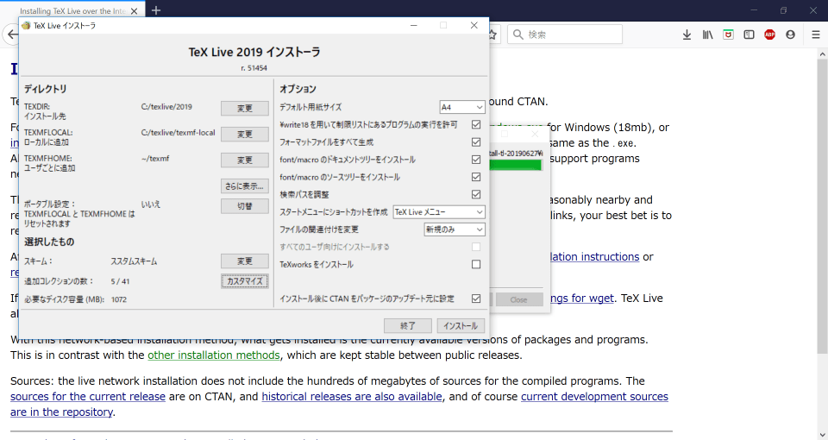This screenshot has width=828, height=440.
Task: Open 'current development sources' link
Action: coord(594,396)
